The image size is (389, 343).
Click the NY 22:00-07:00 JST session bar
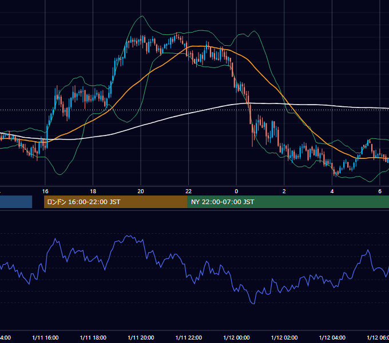[x=288, y=202]
